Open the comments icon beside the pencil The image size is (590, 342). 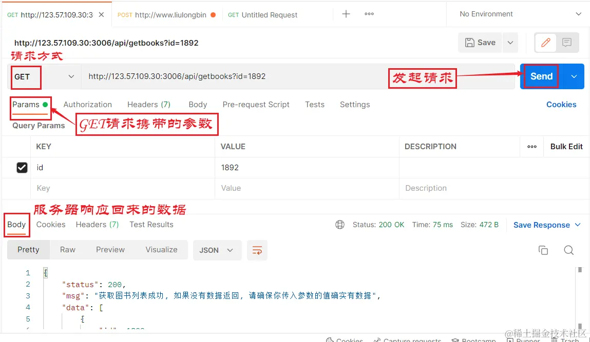567,43
